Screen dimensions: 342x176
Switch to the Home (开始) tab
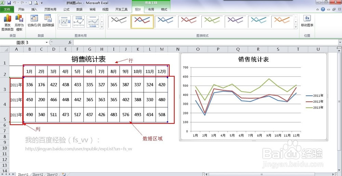click(21, 9)
